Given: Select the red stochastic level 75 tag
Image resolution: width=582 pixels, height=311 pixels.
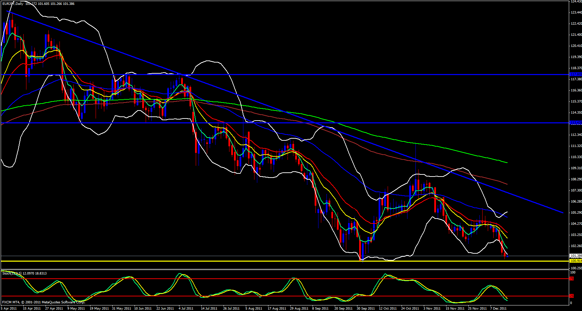Looking at the screenshot, I should 571,279.
